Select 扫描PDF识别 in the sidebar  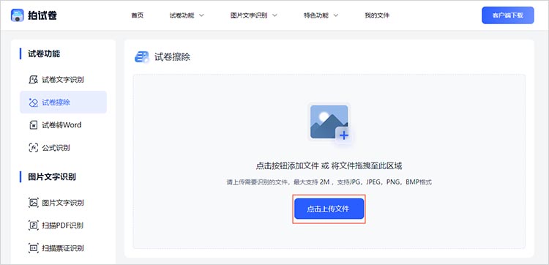pyautogui.click(x=63, y=225)
